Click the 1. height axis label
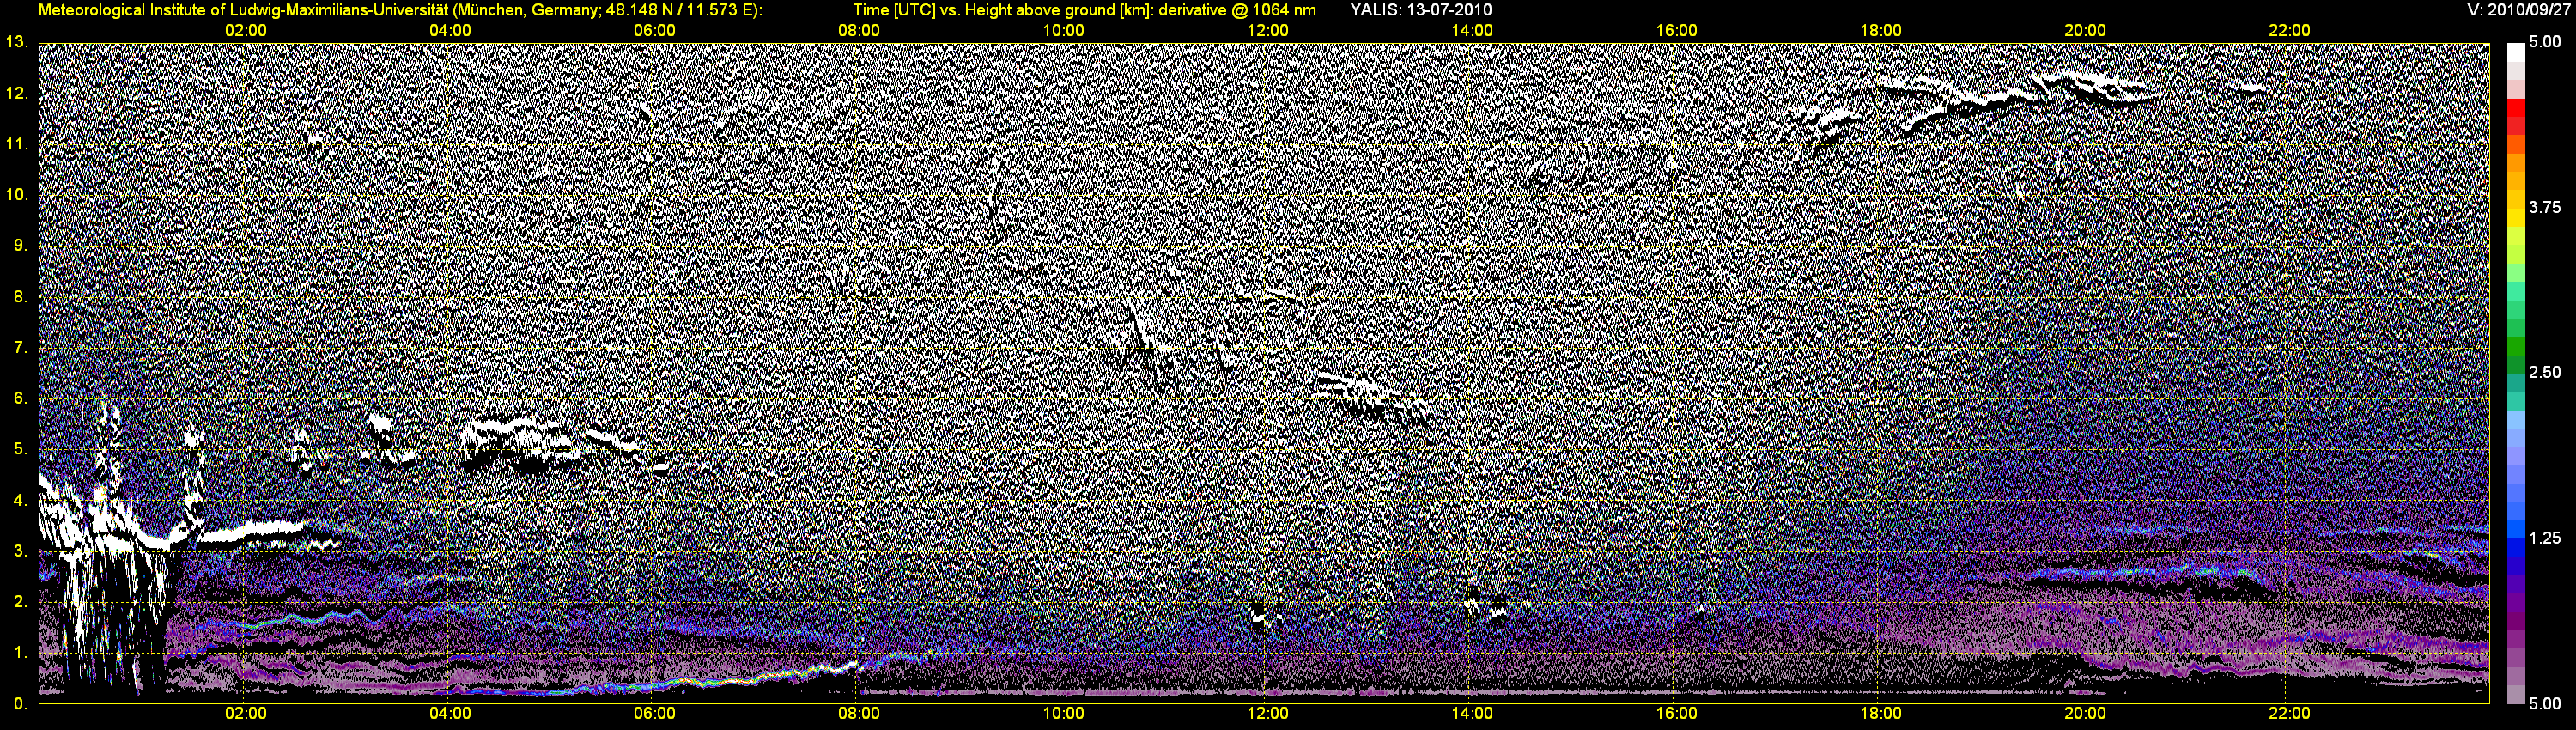Viewport: 2576px width, 730px height. pos(22,652)
